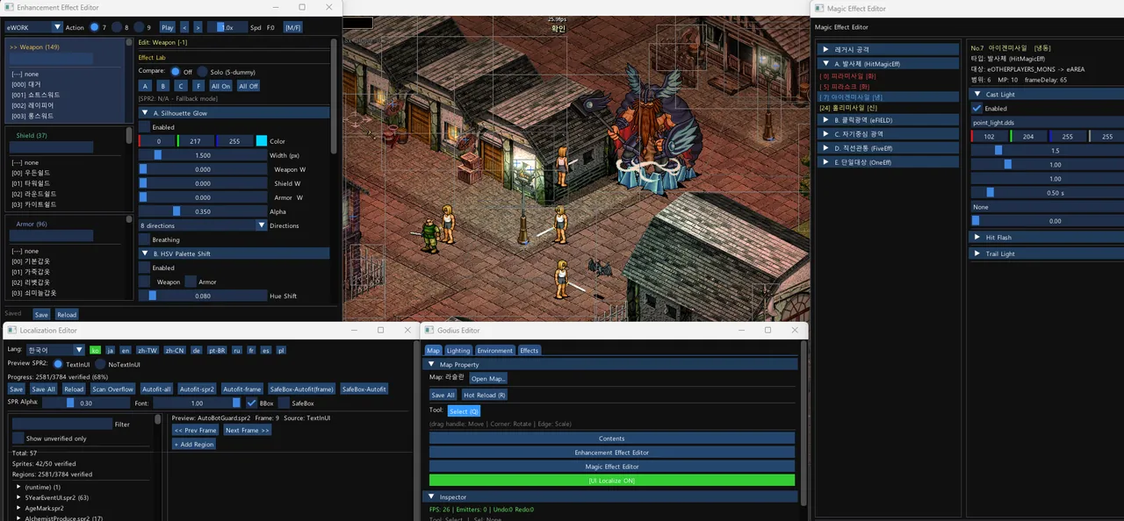This screenshot has height=521, width=1124.
Task: Click the + Add Region button
Action: (x=194, y=445)
